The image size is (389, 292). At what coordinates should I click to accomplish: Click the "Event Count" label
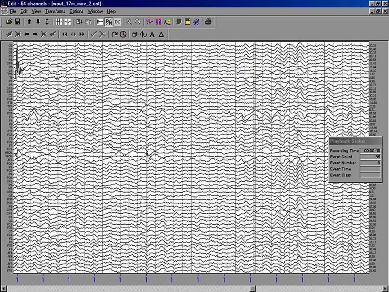pos(341,157)
